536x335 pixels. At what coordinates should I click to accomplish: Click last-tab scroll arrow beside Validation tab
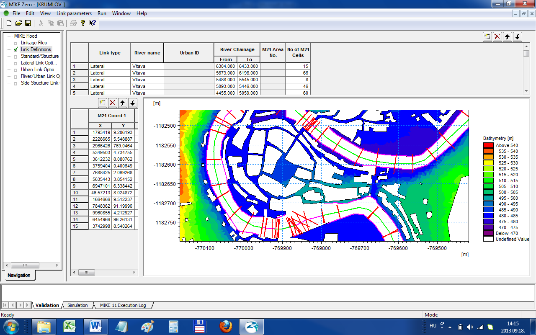[28, 305]
